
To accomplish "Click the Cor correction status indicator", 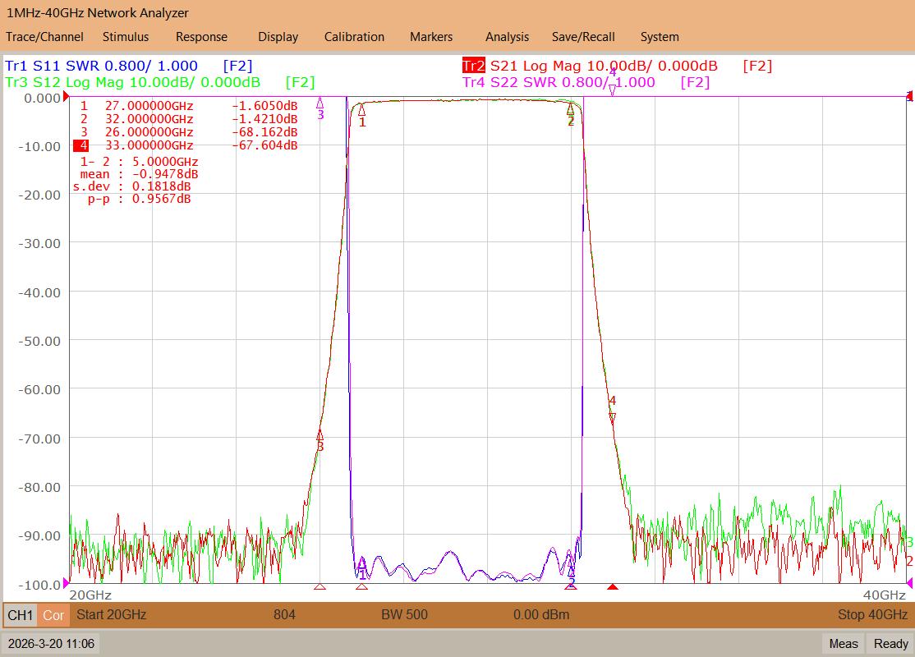I will point(53,615).
